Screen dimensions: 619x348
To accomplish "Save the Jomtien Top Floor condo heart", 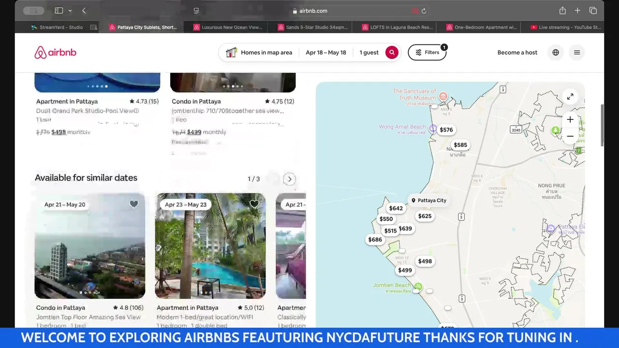I will tap(134, 204).
